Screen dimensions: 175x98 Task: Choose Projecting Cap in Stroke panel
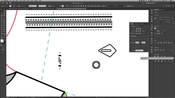pyautogui.click(x=140, y=29)
